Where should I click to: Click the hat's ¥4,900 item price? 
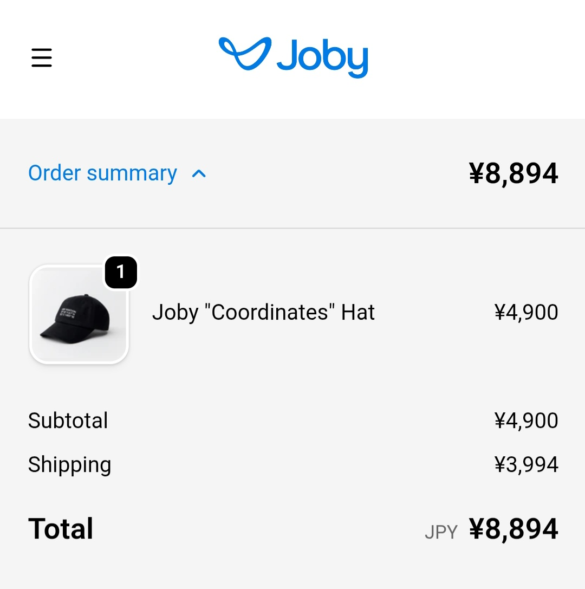pos(526,313)
